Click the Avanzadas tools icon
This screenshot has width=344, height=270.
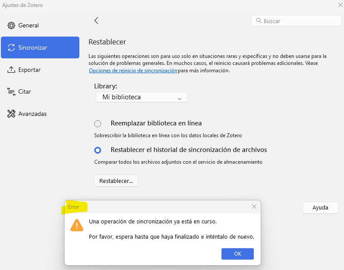coord(11,114)
